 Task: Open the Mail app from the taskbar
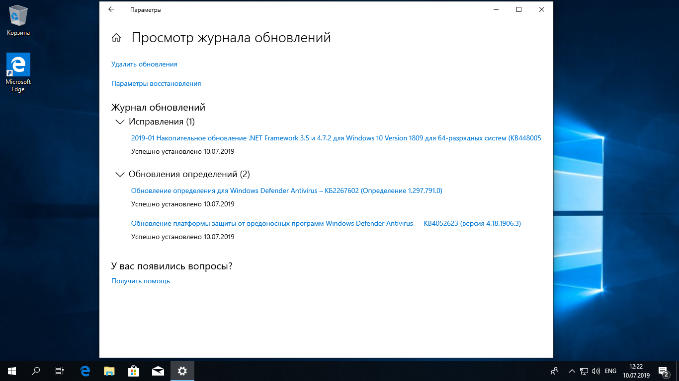(158, 371)
